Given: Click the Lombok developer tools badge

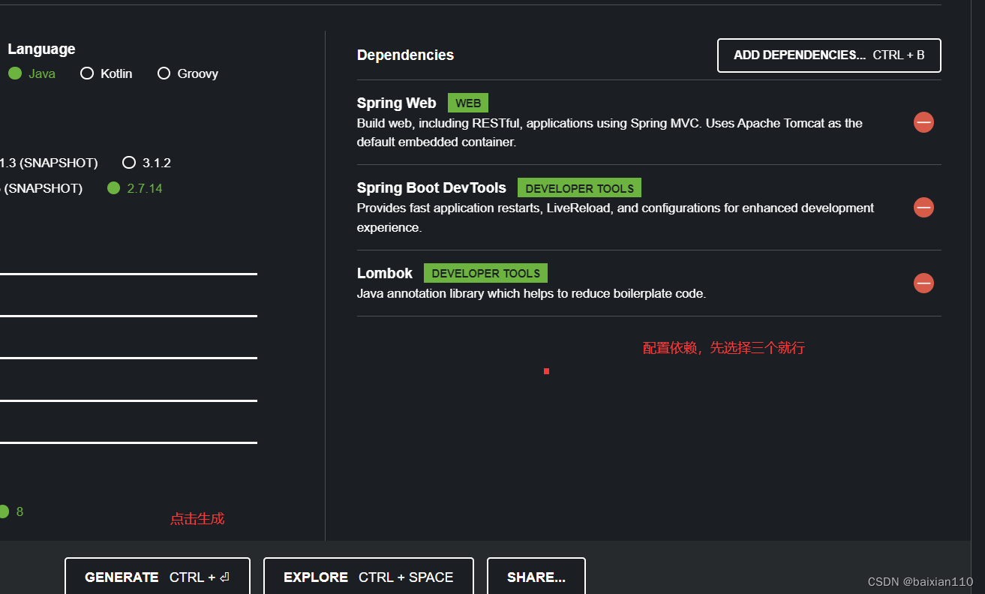Looking at the screenshot, I should 485,273.
